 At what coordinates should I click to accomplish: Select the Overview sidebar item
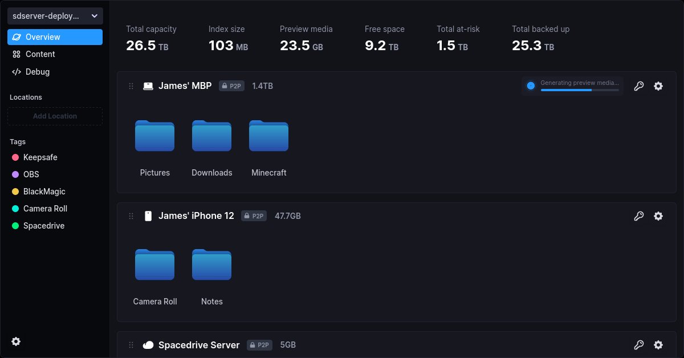coord(55,37)
